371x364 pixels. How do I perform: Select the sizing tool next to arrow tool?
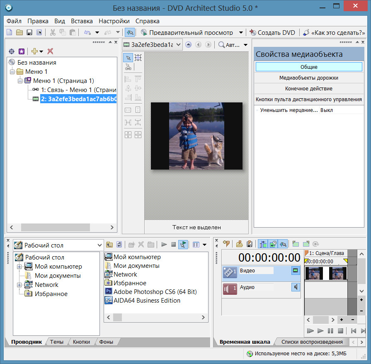(138, 58)
